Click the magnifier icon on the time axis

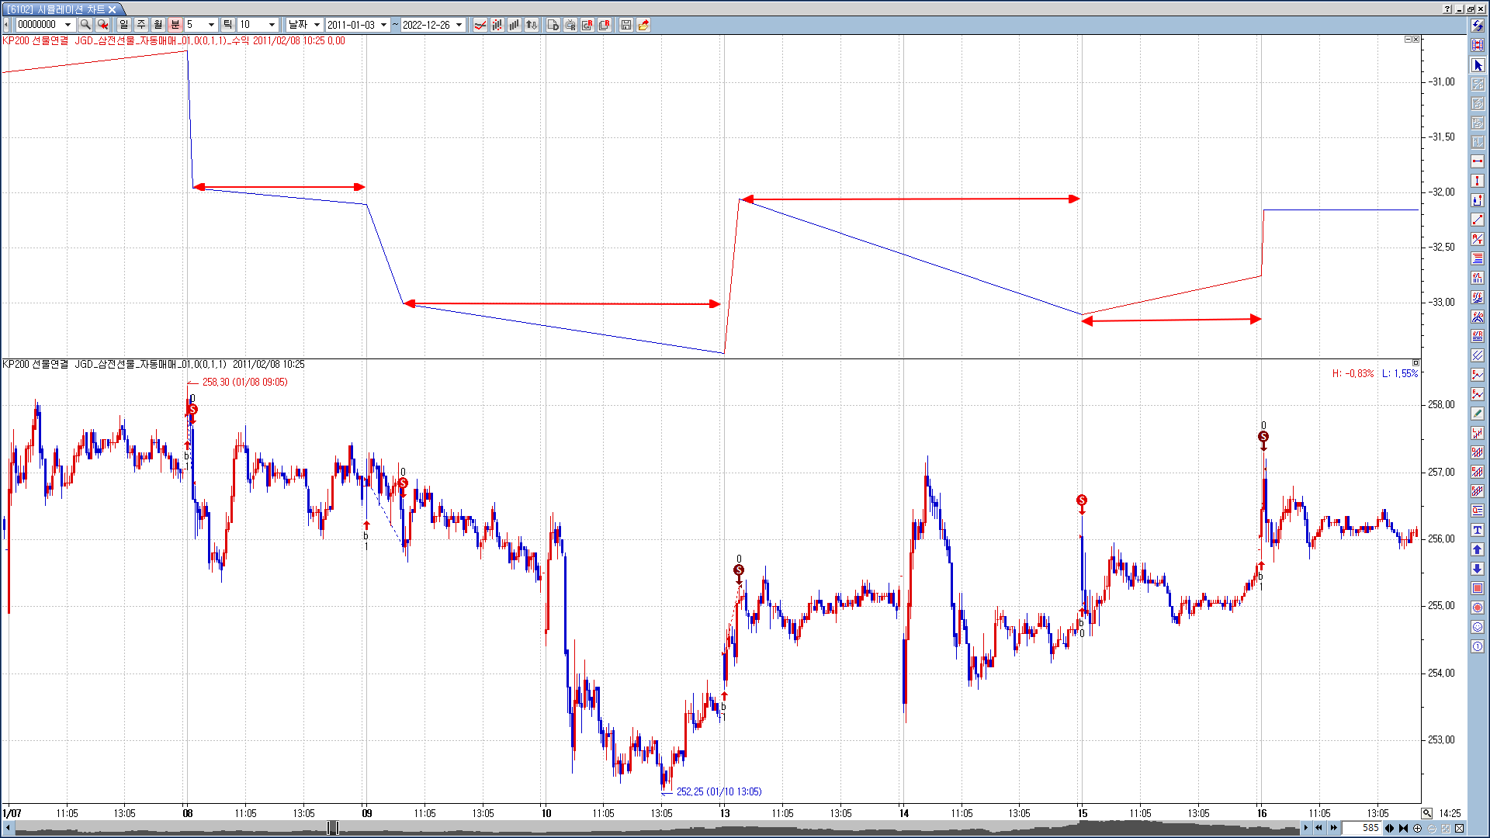tap(1427, 813)
